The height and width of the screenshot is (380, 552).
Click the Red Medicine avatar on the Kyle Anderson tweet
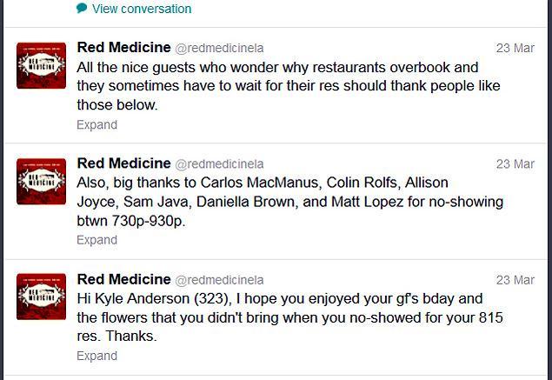41,297
